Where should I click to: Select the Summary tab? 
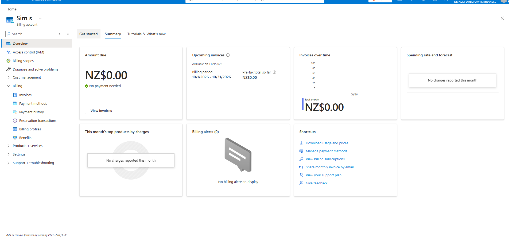point(113,34)
